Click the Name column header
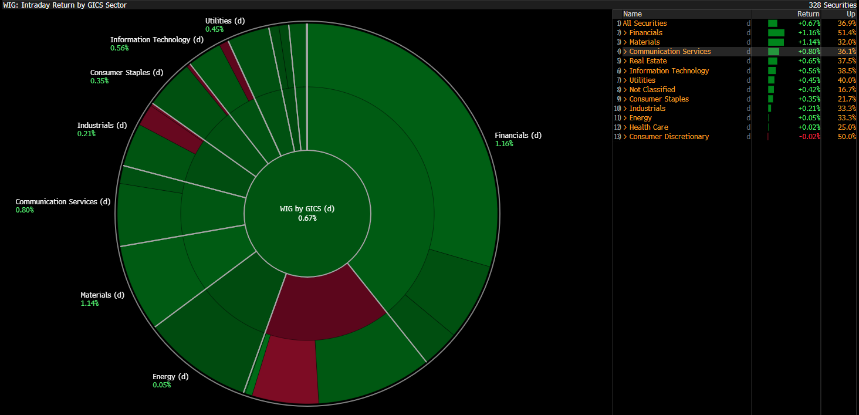 [633, 14]
